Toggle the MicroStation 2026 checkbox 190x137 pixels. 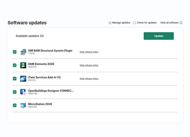point(15,105)
